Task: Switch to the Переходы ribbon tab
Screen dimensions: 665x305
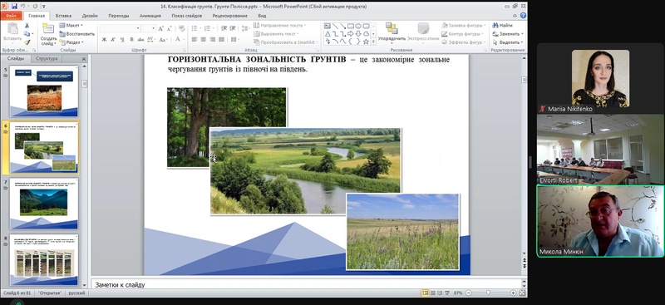Action: point(118,16)
